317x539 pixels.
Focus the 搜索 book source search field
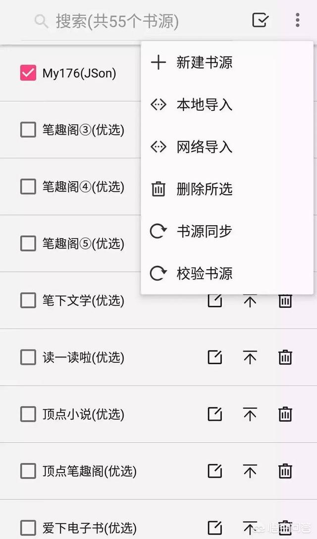pos(134,21)
